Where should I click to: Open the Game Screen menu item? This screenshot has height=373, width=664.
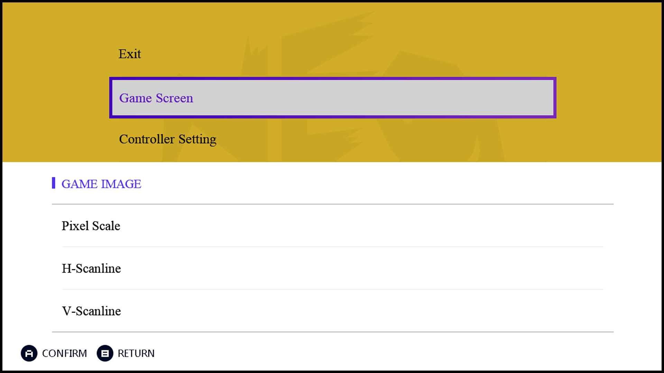pos(156,98)
